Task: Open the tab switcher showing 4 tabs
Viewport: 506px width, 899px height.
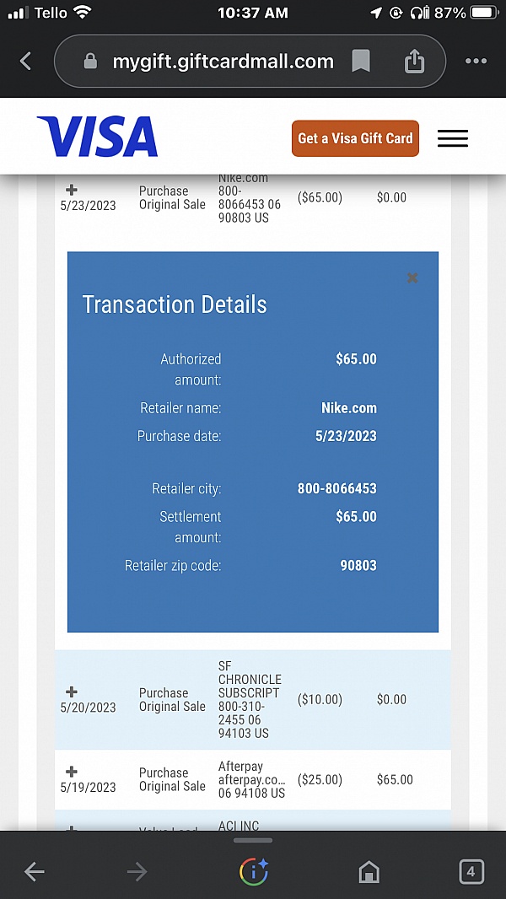Action: pyautogui.click(x=471, y=872)
